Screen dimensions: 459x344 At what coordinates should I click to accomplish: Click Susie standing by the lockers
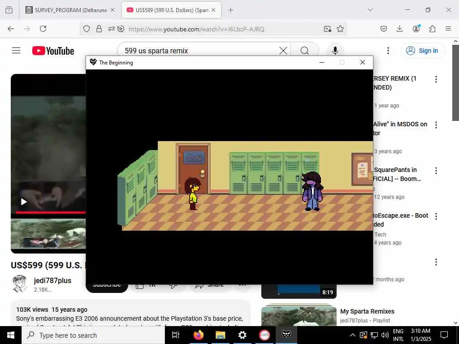tap(312, 191)
